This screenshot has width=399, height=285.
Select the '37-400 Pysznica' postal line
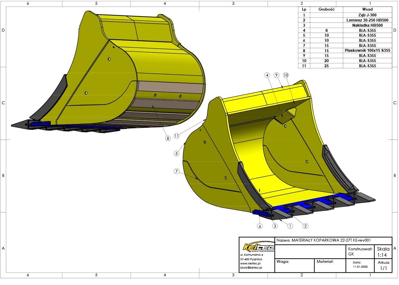pyautogui.click(x=251, y=259)
